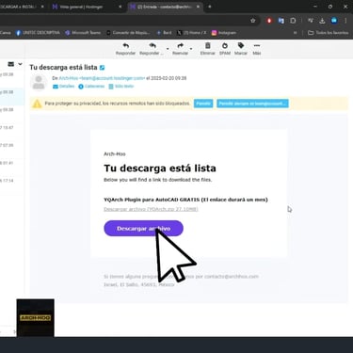Click the contacto@archhoo.com footer address
The width and height of the screenshot is (353, 353).
[x=232, y=277]
